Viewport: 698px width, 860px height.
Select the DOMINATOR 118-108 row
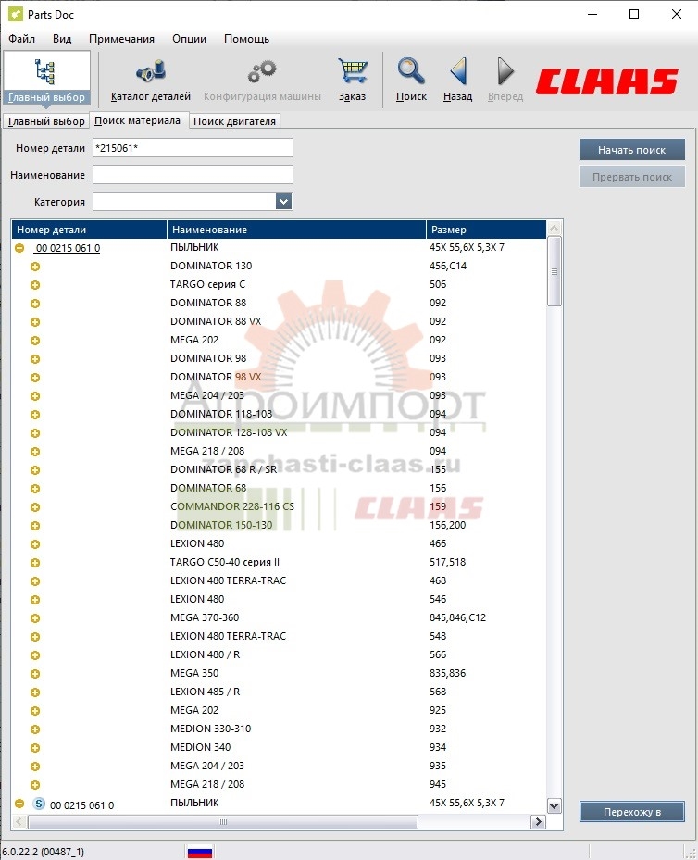coord(279,414)
